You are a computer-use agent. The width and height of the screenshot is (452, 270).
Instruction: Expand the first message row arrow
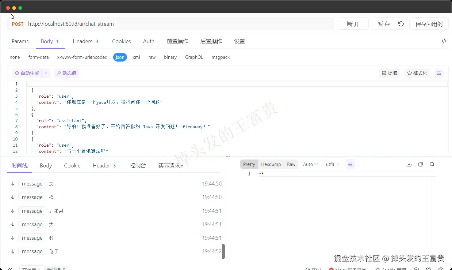(13, 184)
